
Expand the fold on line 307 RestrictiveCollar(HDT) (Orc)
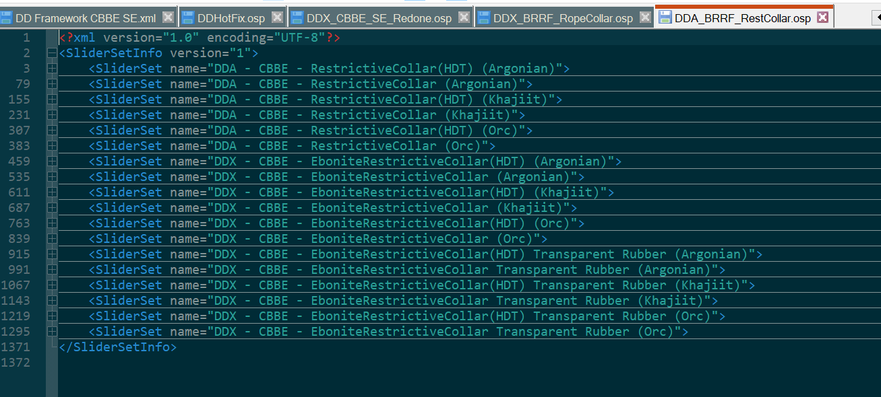52,131
